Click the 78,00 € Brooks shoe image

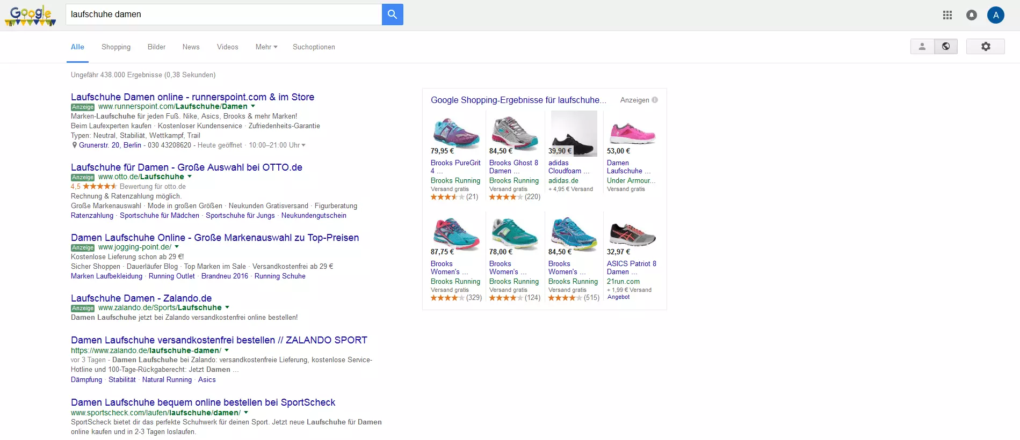click(515, 233)
